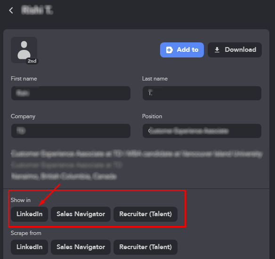Click the download arrow icon
The image size is (275, 259).
coord(217,50)
